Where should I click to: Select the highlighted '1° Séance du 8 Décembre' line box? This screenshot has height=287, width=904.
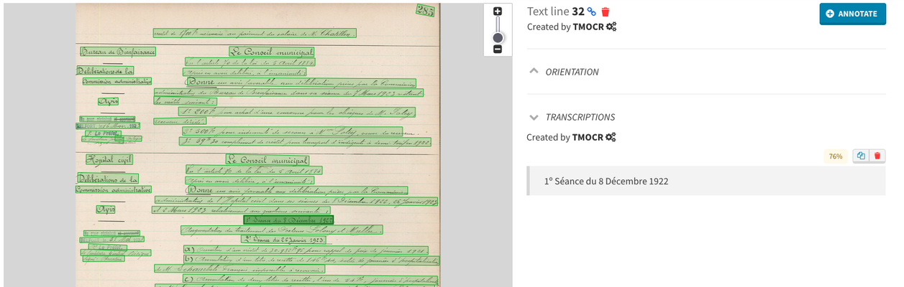point(288,220)
